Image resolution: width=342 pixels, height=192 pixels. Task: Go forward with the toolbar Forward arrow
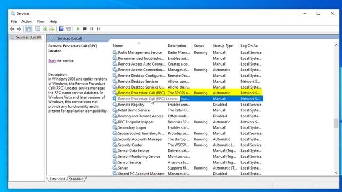(19, 29)
